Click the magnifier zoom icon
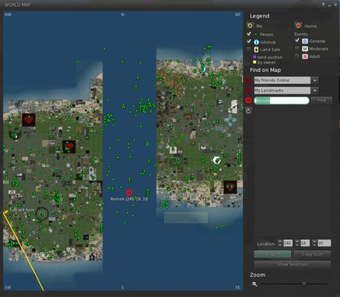340x297 pixels. 255,284
